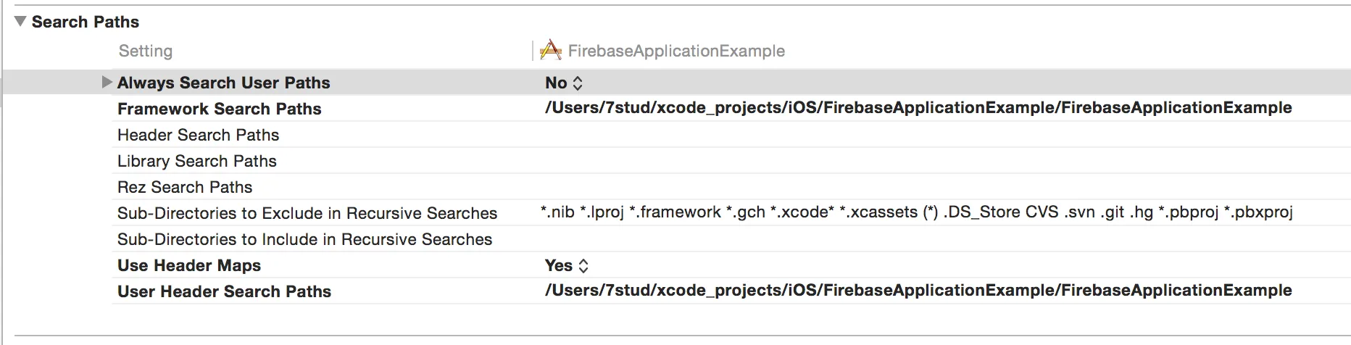Select the User Header Search Paths setting
Screen dimensions: 1351x345
[224, 291]
